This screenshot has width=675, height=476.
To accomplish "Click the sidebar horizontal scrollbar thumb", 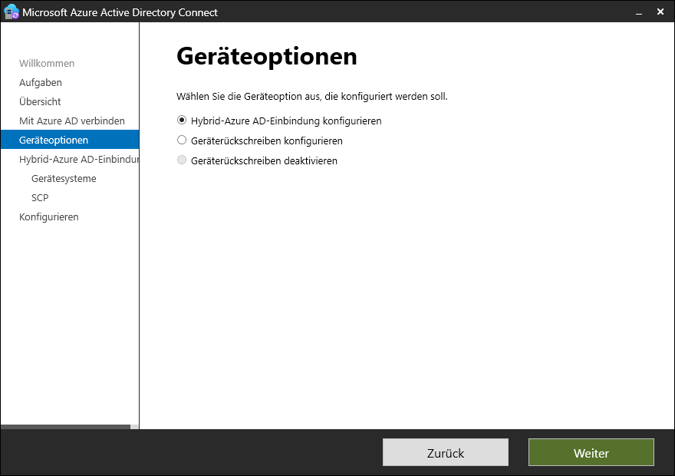I will pos(65,427).
